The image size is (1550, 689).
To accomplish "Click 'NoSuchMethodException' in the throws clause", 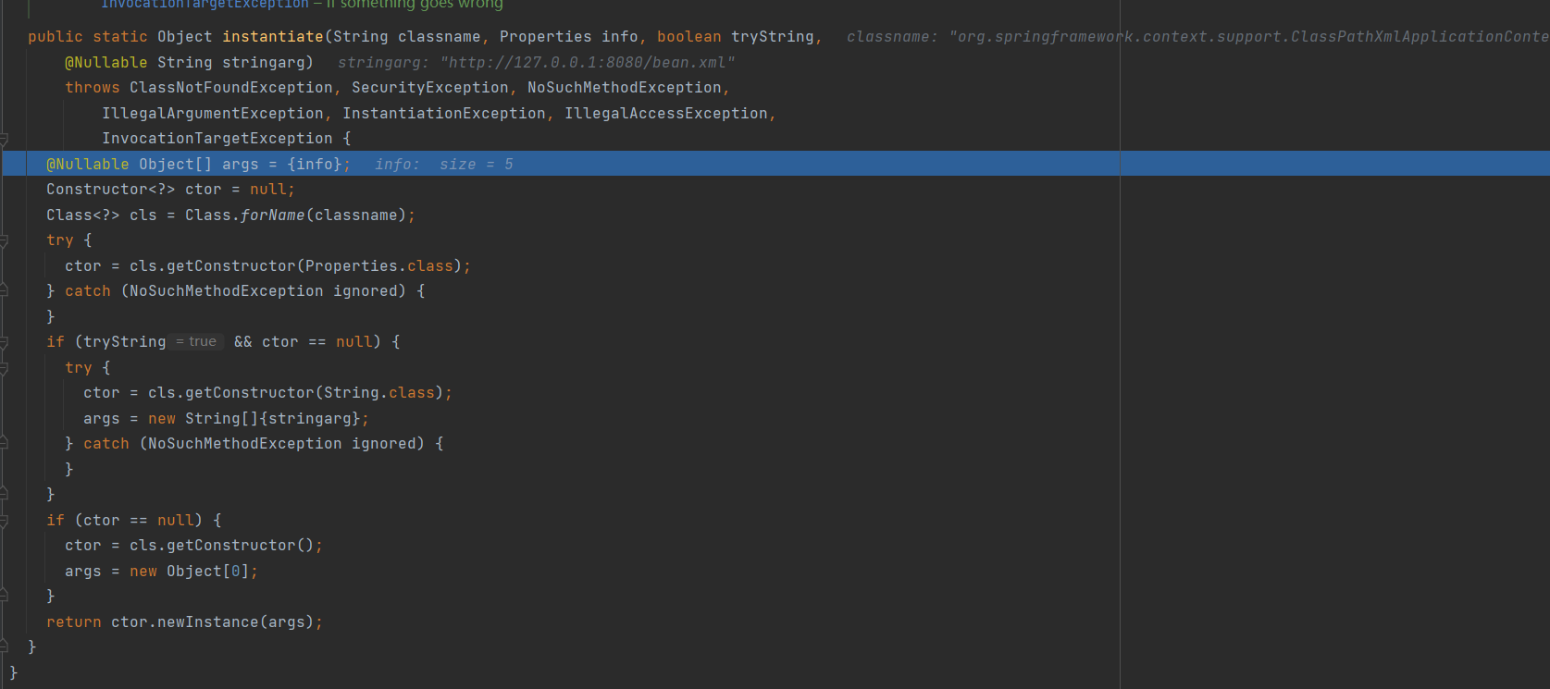I will [x=624, y=88].
